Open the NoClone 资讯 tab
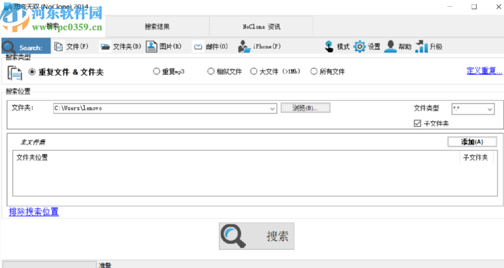The width and height of the screenshot is (504, 268). tap(261, 27)
